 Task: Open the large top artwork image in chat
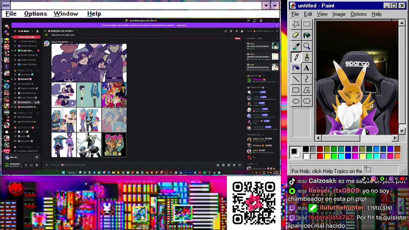[x=89, y=63]
